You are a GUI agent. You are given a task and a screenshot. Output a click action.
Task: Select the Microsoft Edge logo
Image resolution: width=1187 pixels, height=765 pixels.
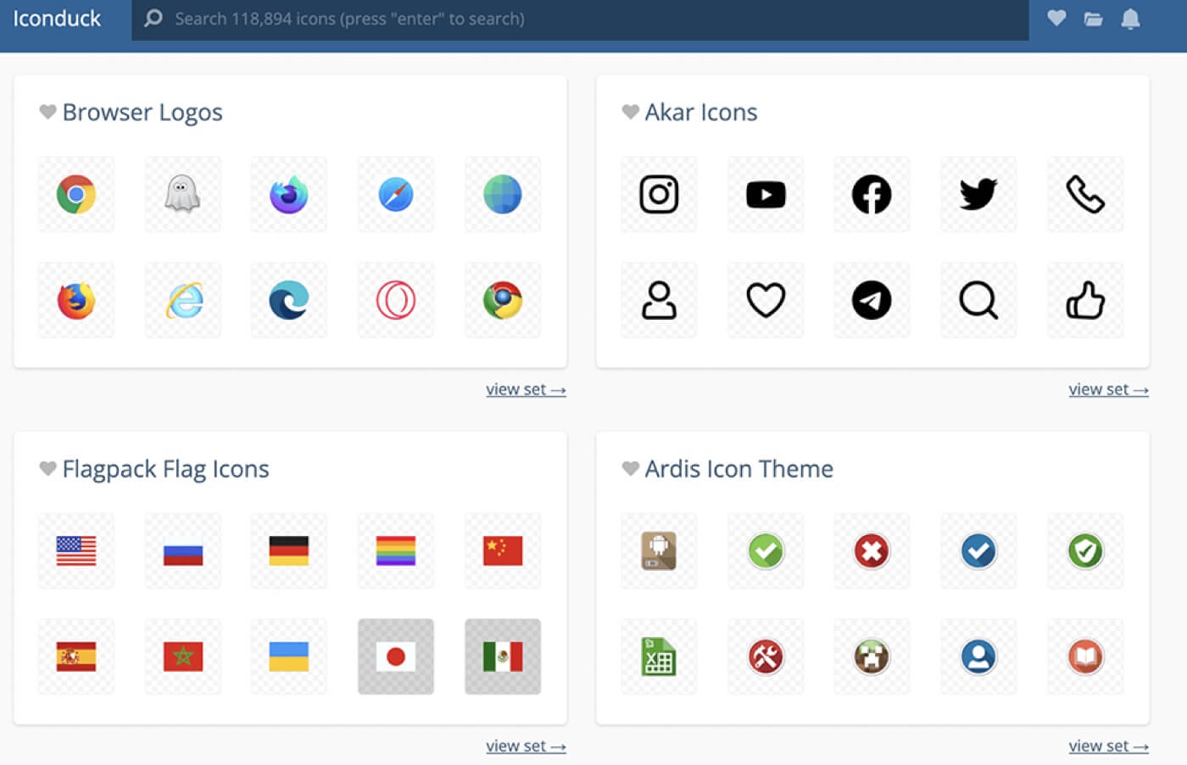click(289, 300)
